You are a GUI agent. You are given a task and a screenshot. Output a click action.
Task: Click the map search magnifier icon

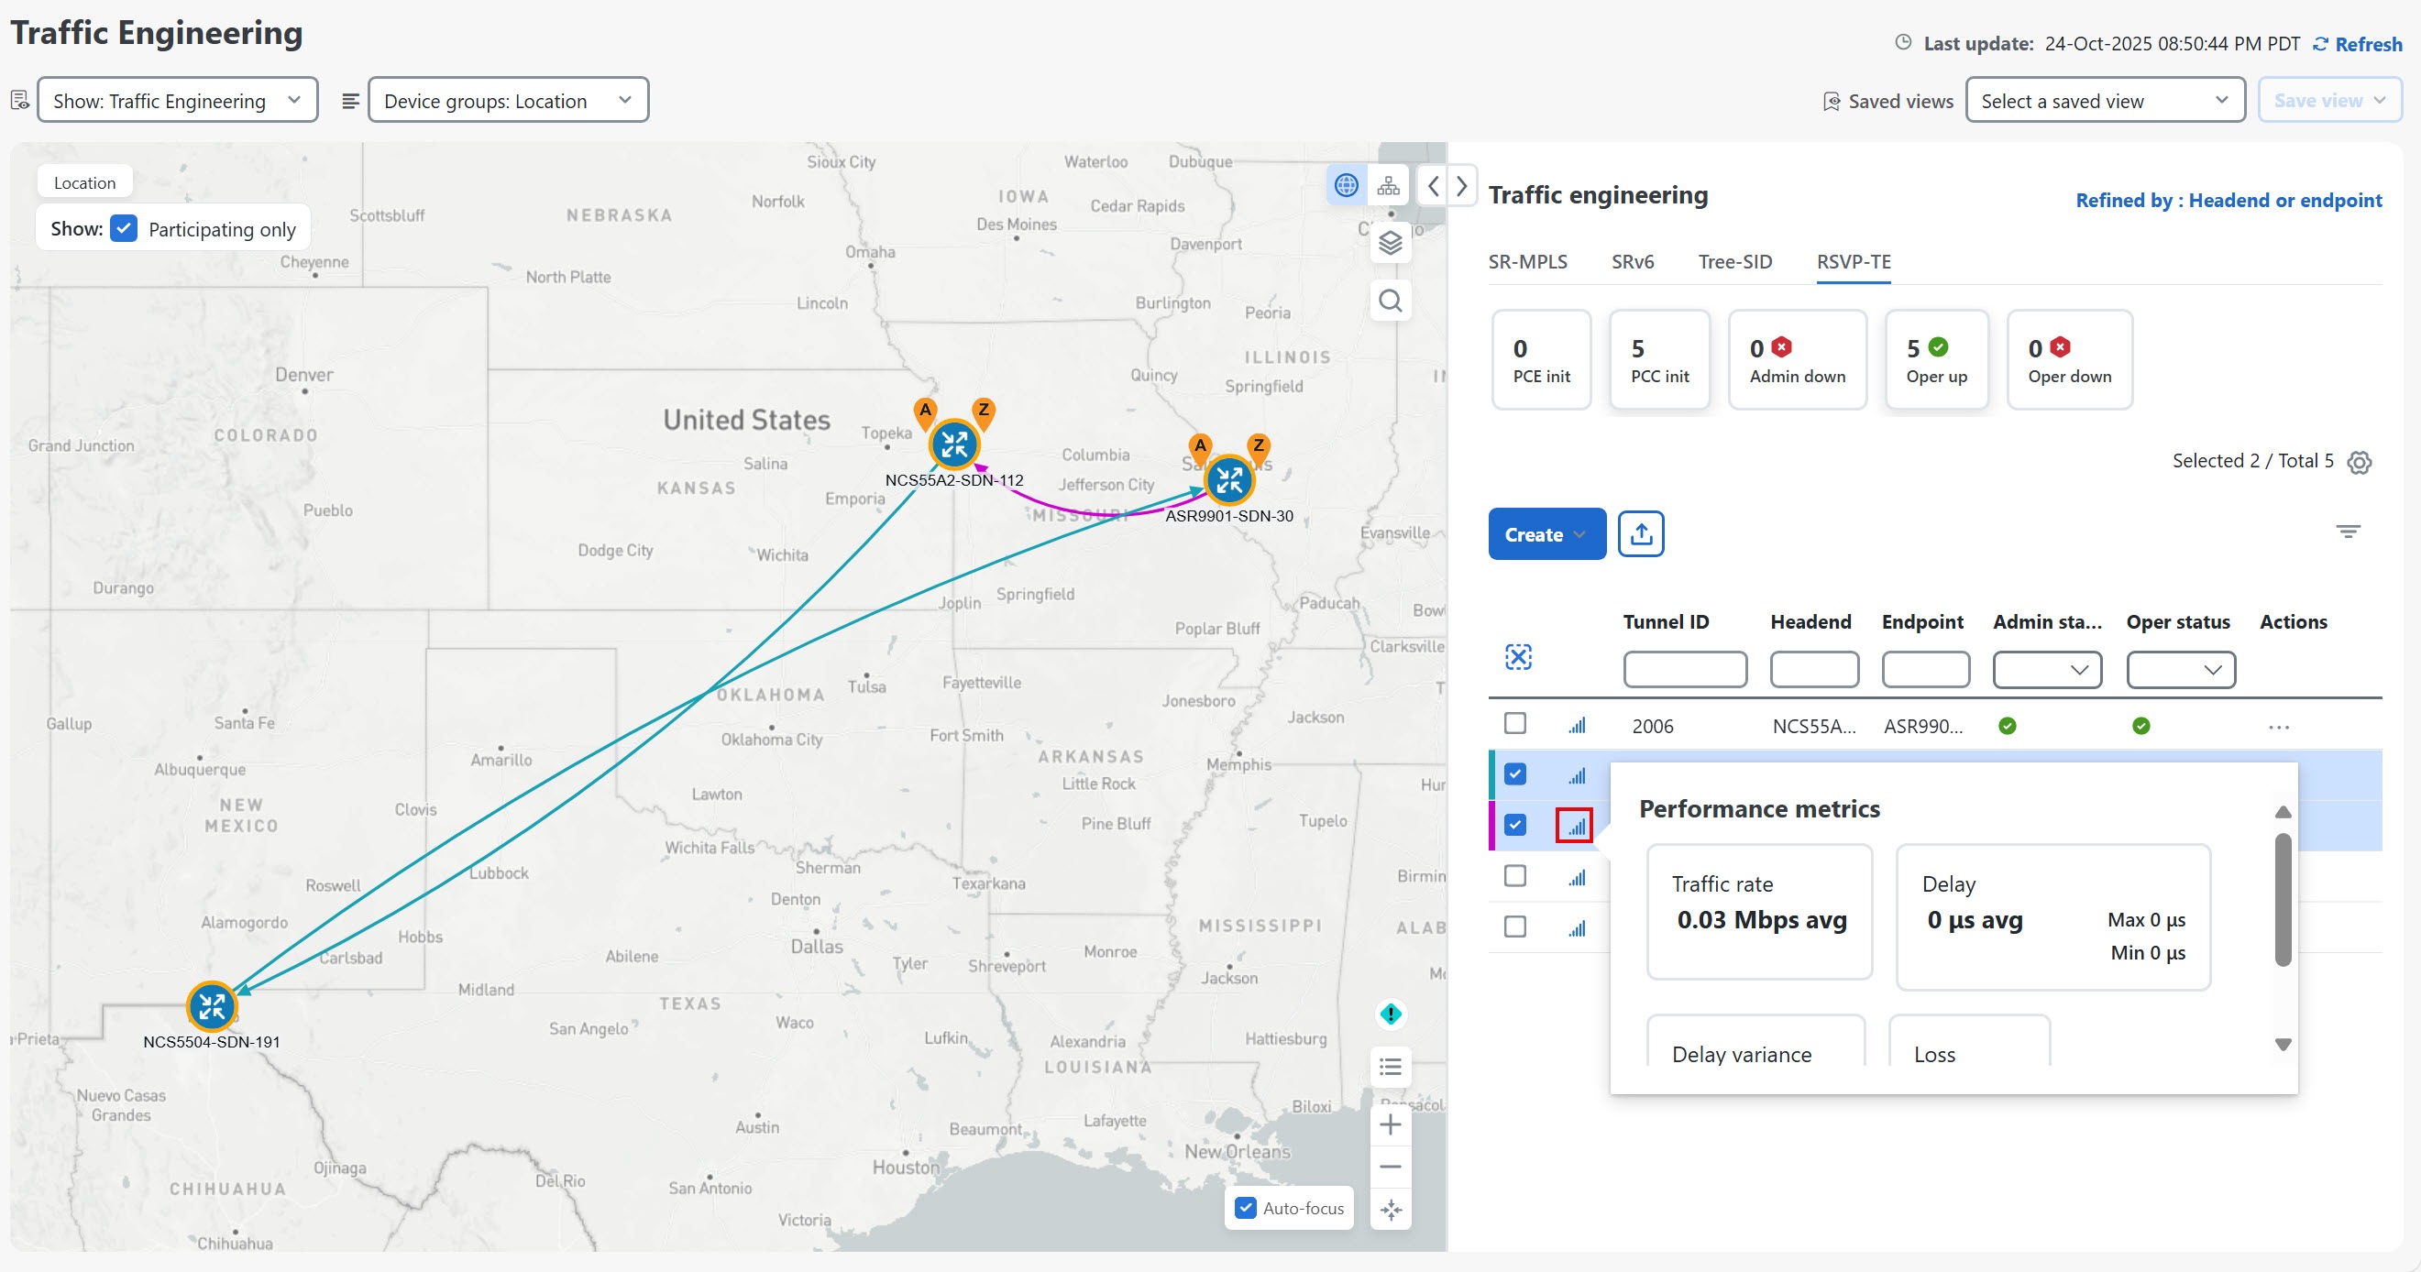tap(1390, 301)
